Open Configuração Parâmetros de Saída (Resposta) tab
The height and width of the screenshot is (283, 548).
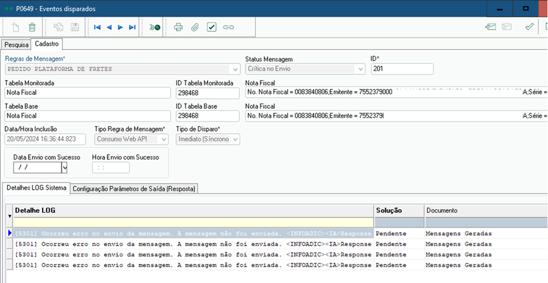(x=134, y=189)
